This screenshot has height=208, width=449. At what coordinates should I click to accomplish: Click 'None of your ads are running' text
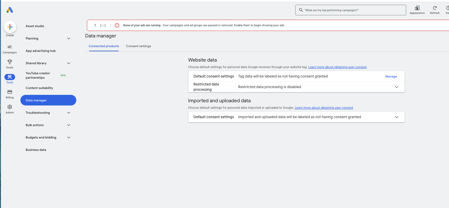pos(142,25)
